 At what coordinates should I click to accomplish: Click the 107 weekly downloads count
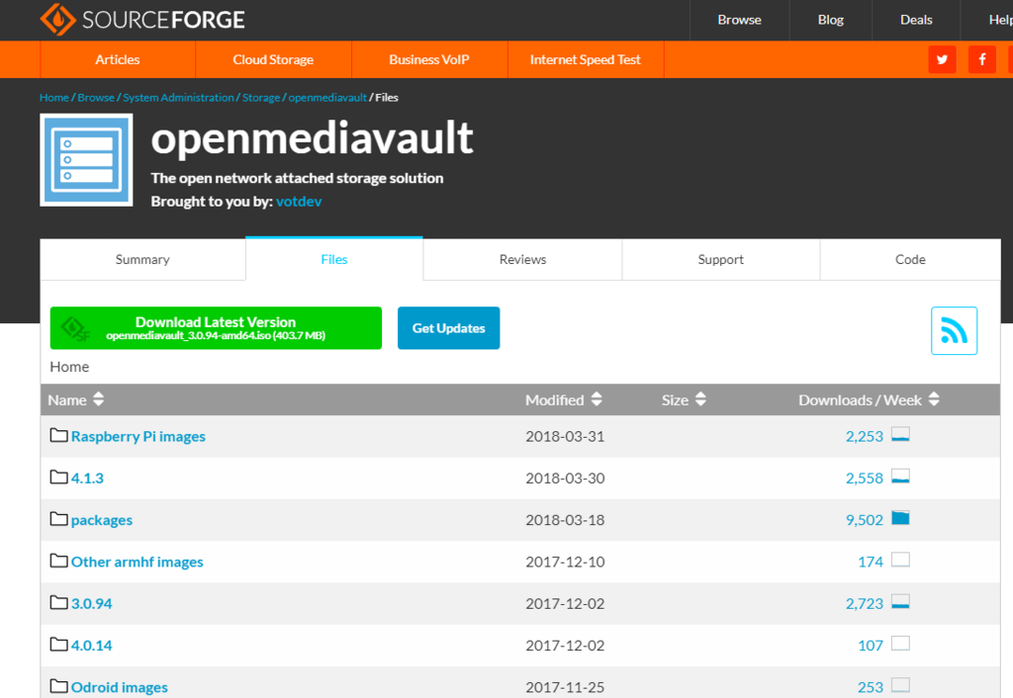click(x=871, y=646)
